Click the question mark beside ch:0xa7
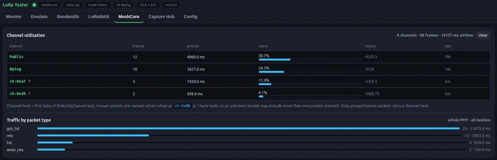The image size is (497, 160). pos(29,82)
